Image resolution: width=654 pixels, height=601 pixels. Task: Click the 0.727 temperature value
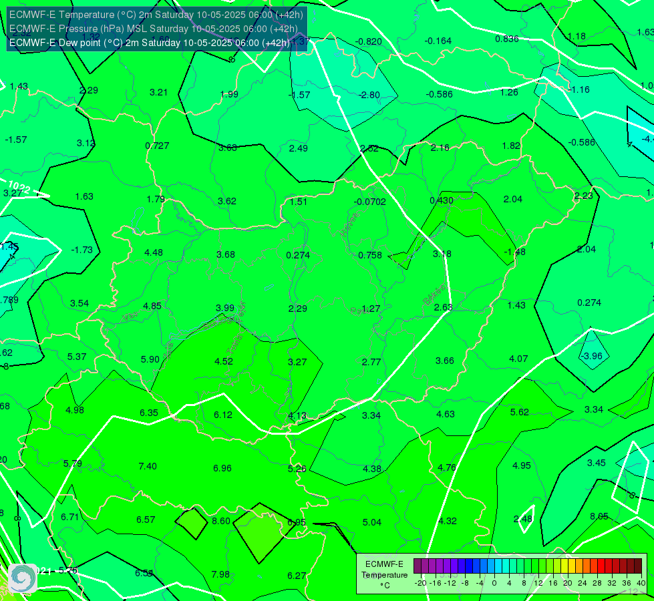pos(157,146)
